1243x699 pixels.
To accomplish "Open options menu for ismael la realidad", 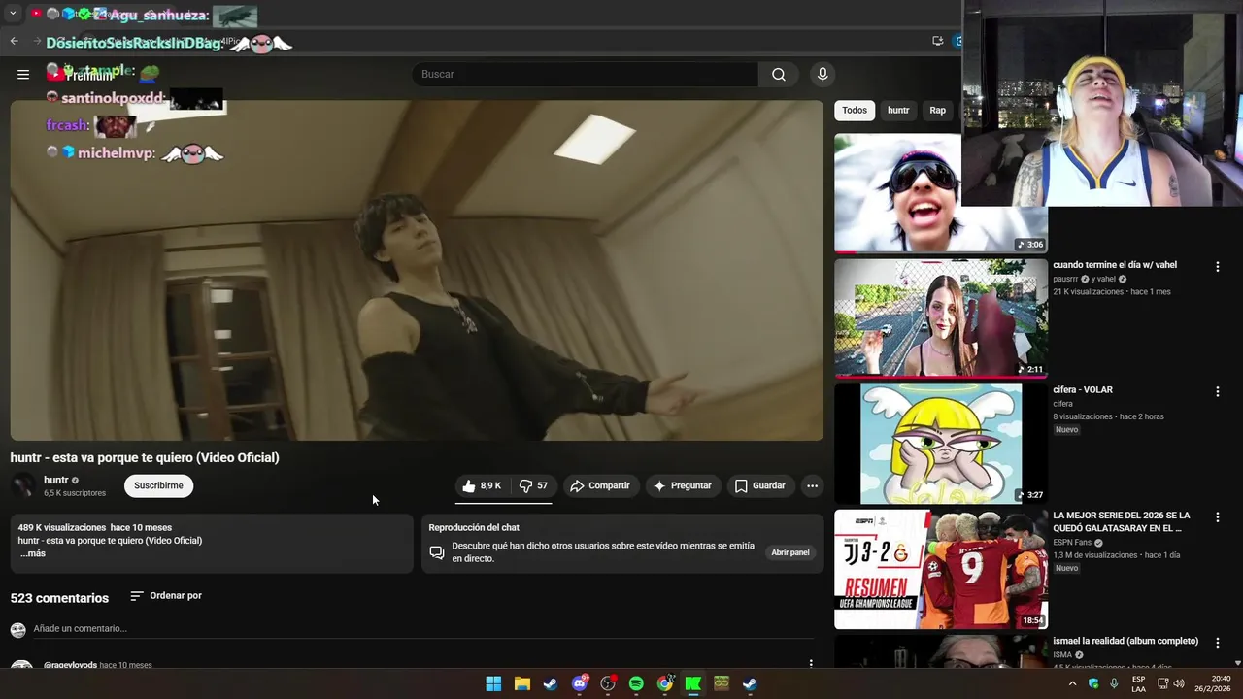I will tap(1217, 643).
